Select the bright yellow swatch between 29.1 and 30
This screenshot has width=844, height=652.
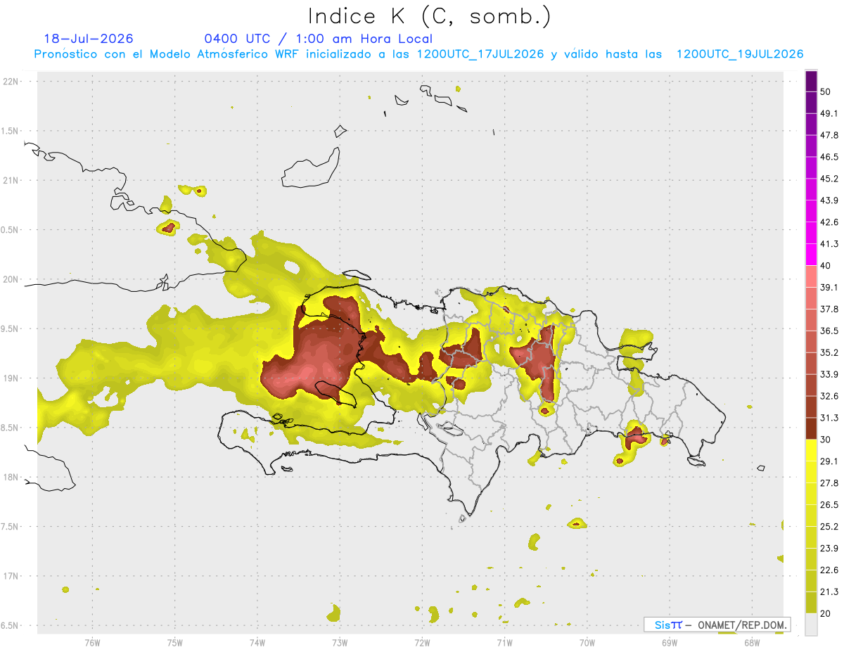[811, 450]
